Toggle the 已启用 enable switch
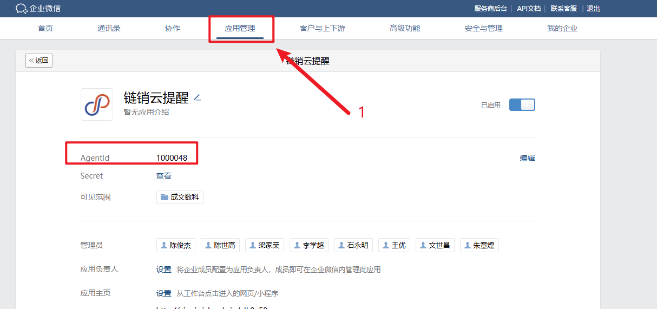 coord(522,105)
